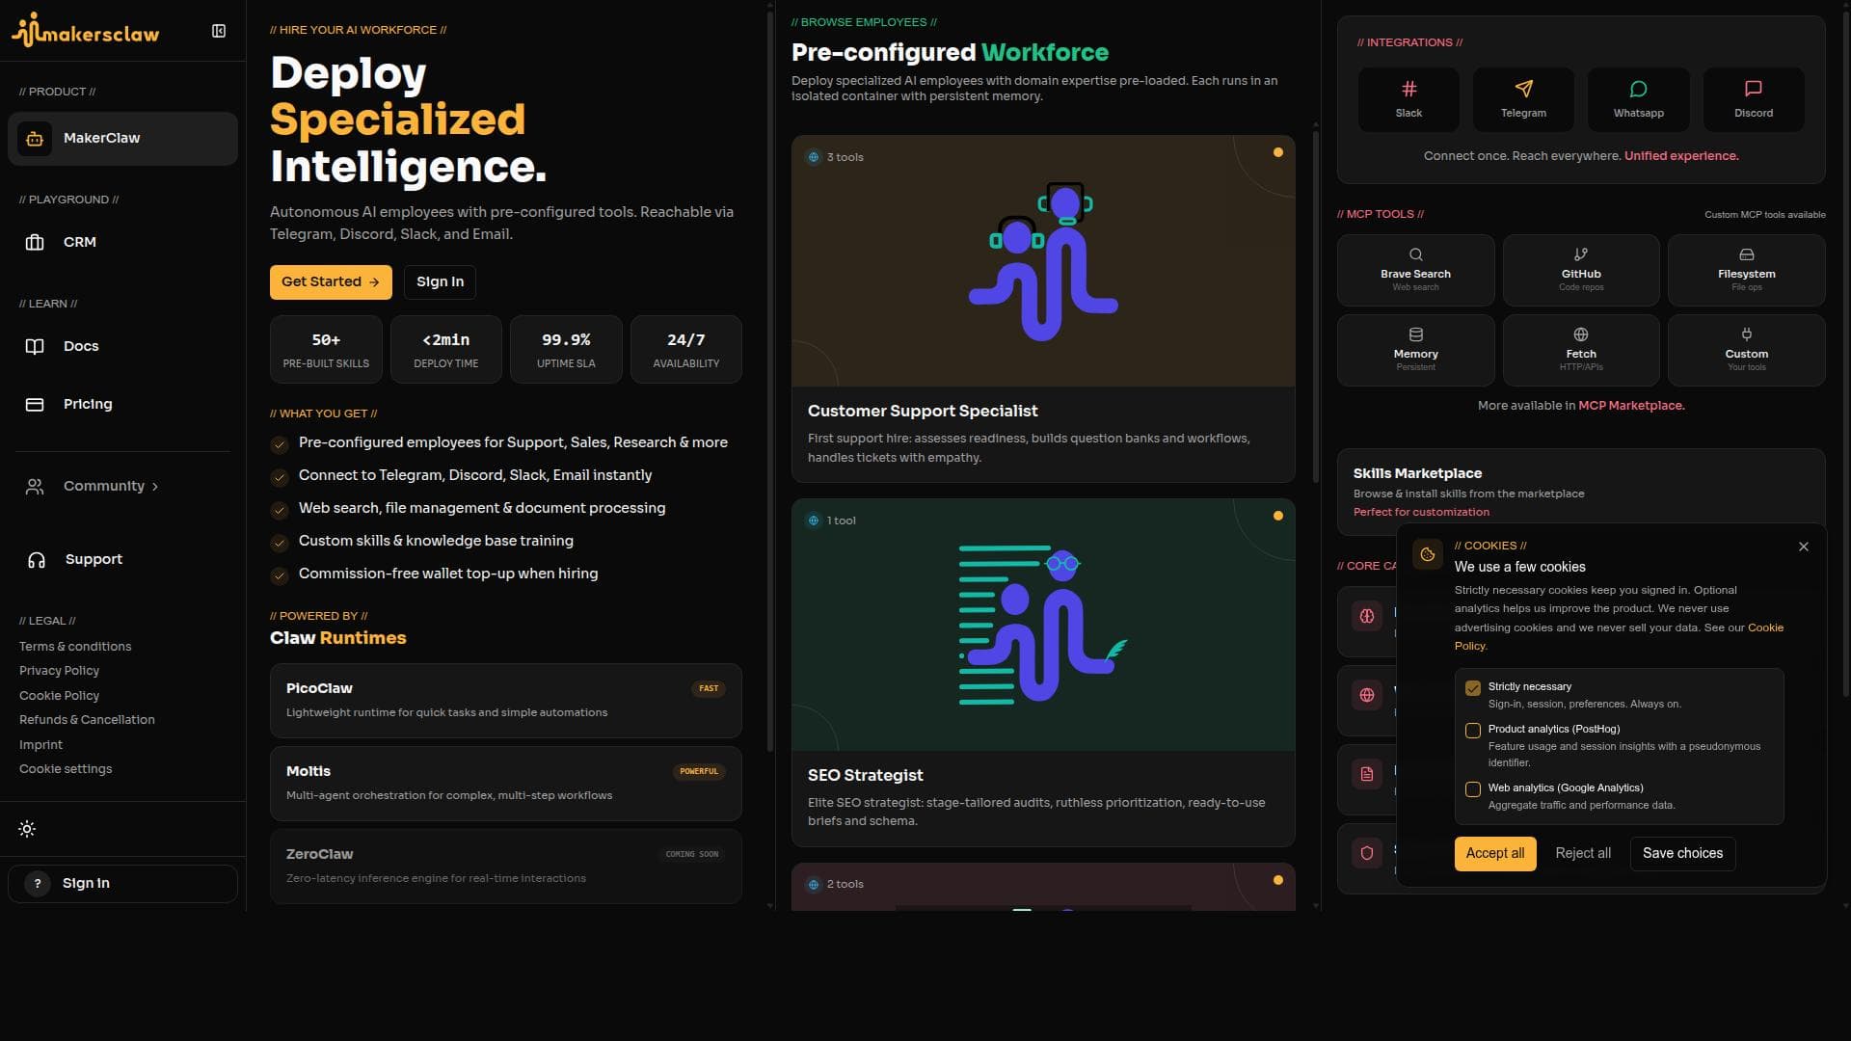Collapse the sidebar panel icon

[x=219, y=31]
